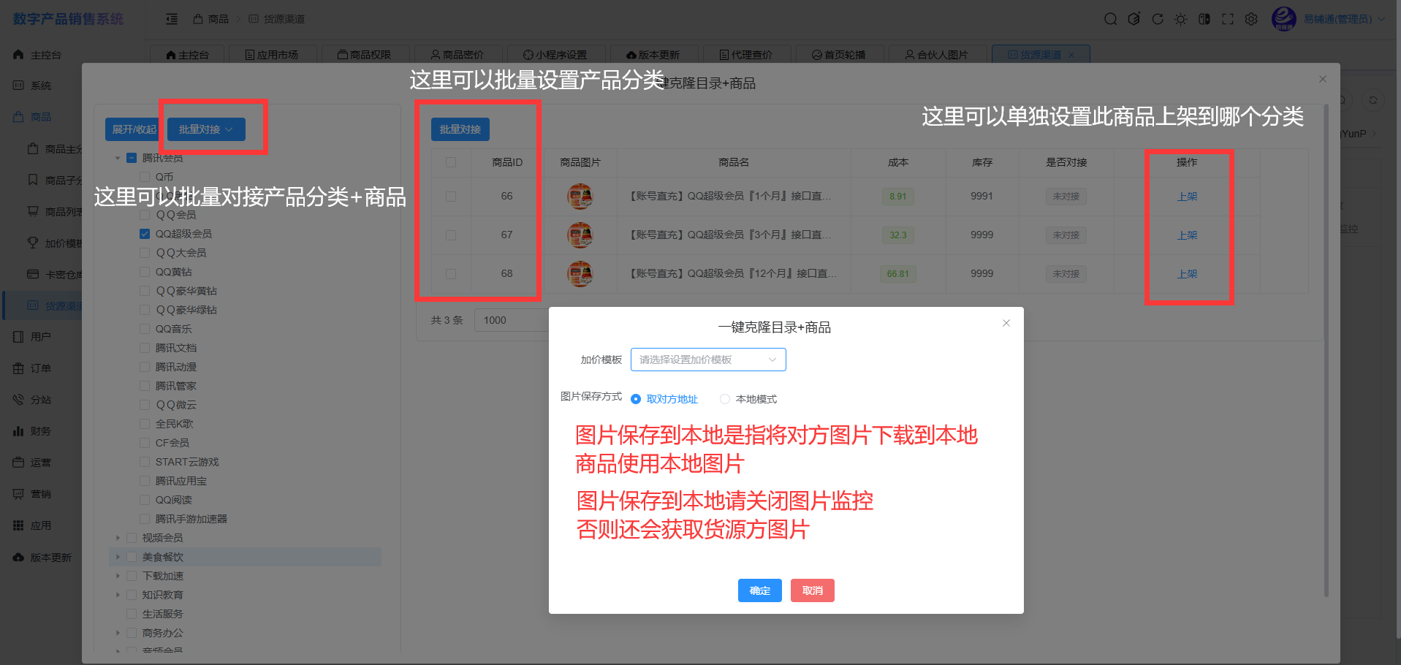This screenshot has height=665, width=1401.
Task: Click the search magnifier icon in header
Action: (1110, 19)
